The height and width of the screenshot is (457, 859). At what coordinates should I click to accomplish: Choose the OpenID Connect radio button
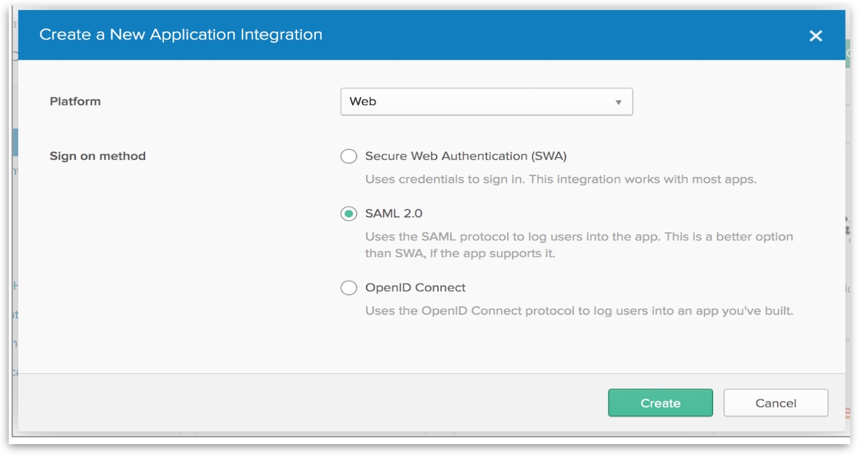(x=348, y=288)
